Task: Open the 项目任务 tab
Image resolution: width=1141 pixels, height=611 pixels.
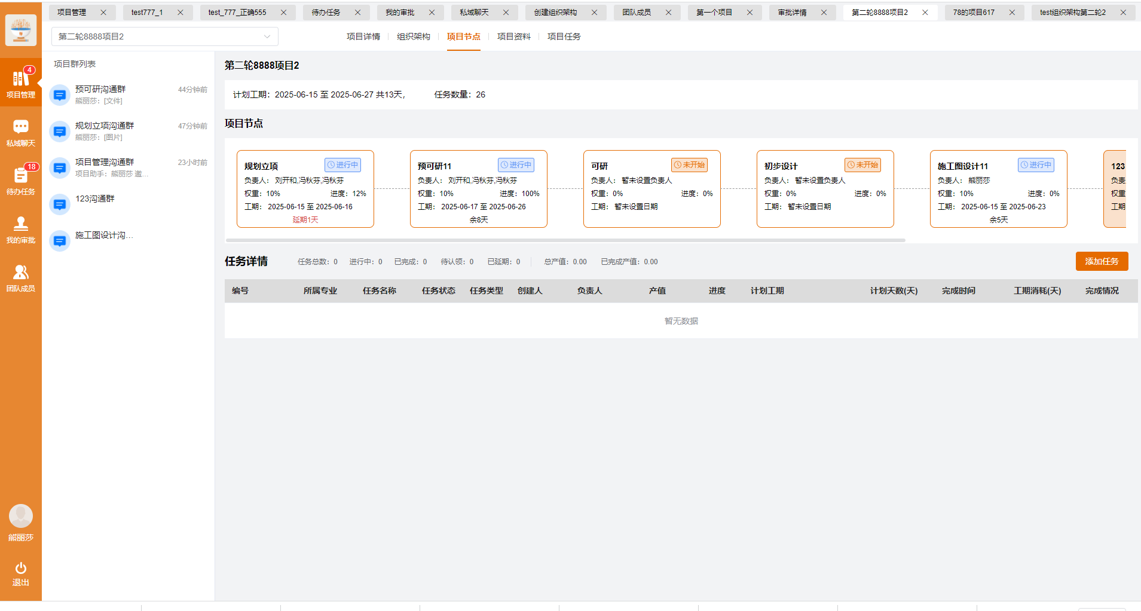Action: click(x=564, y=36)
